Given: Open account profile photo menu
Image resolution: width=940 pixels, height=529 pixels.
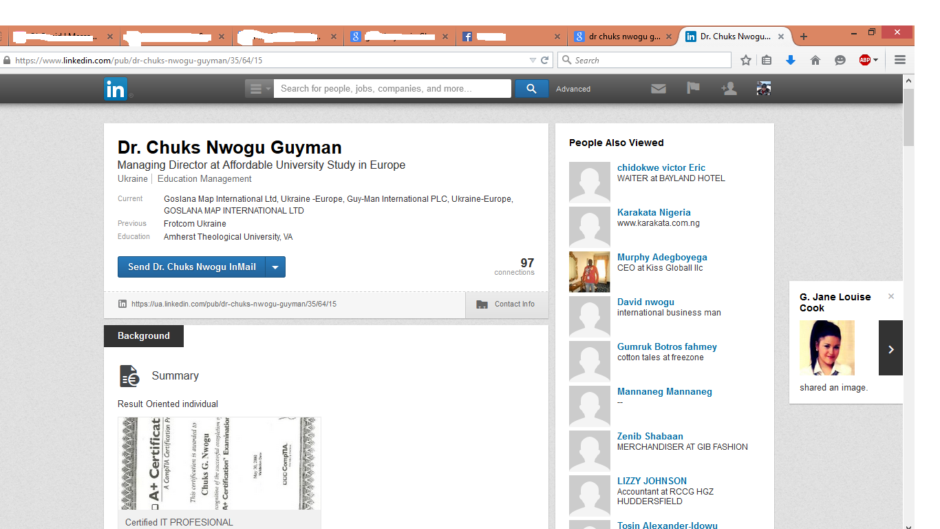Looking at the screenshot, I should [x=763, y=88].
